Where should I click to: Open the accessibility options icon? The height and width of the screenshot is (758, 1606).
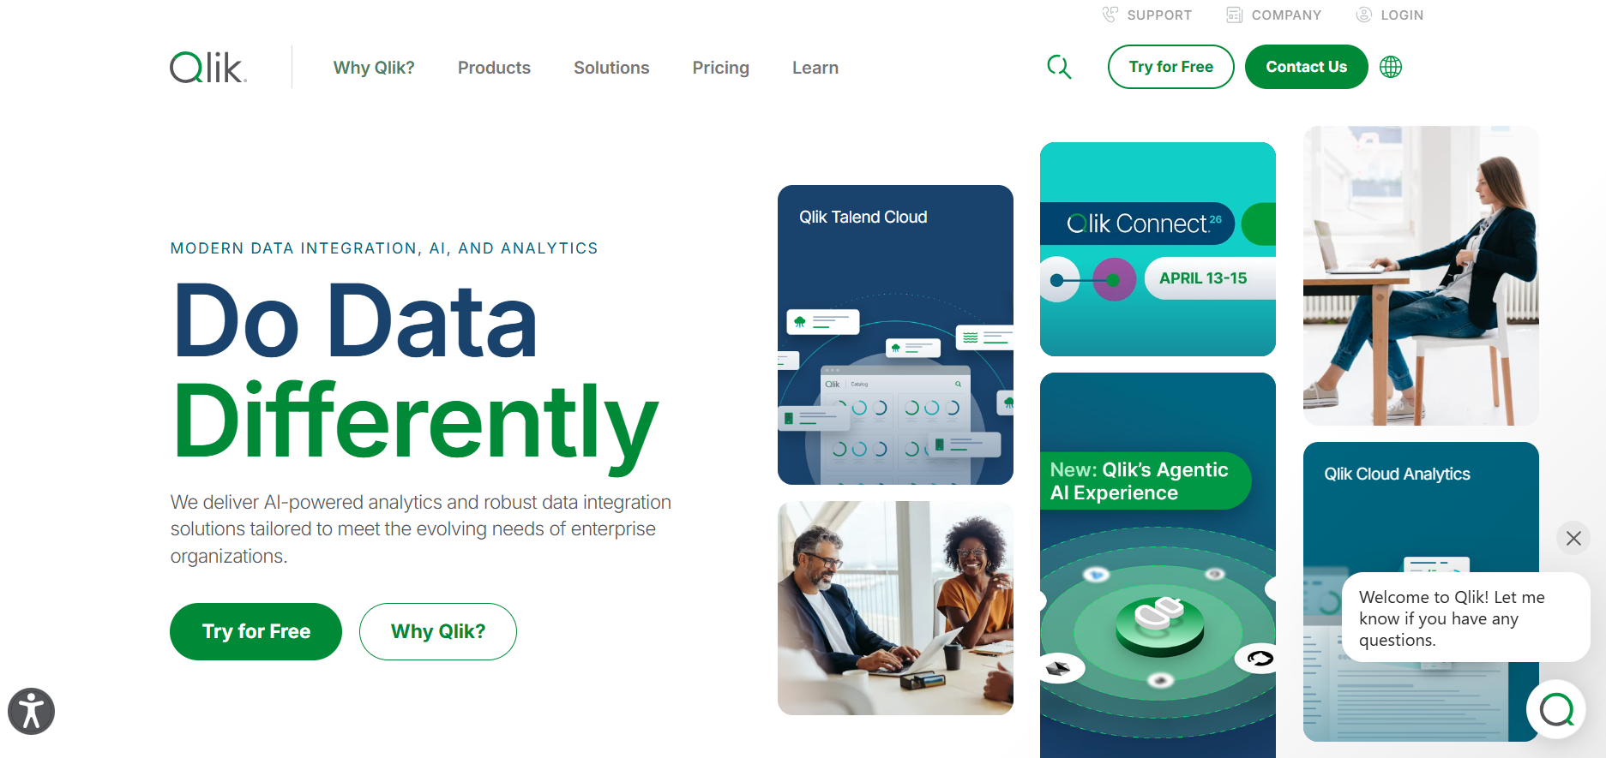point(32,711)
